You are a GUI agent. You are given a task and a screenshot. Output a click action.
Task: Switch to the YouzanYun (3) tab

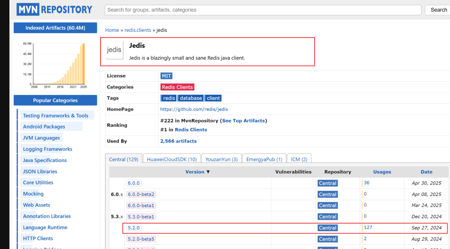point(221,159)
